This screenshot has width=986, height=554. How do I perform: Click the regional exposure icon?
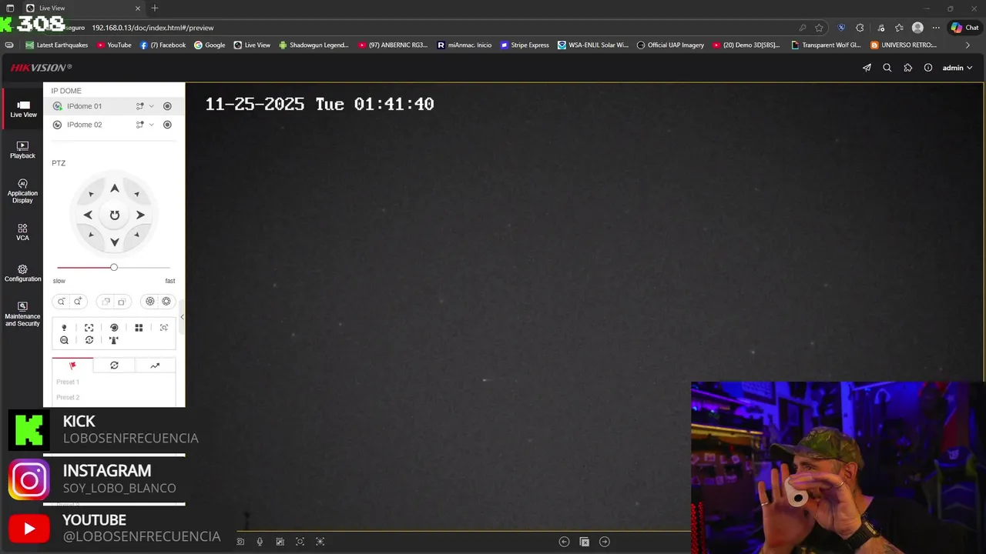click(x=320, y=542)
